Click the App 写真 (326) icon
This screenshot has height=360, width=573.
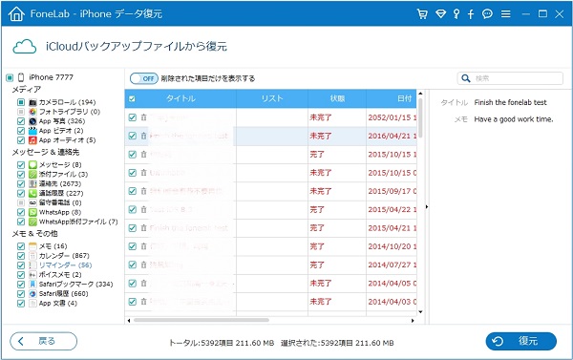point(32,121)
